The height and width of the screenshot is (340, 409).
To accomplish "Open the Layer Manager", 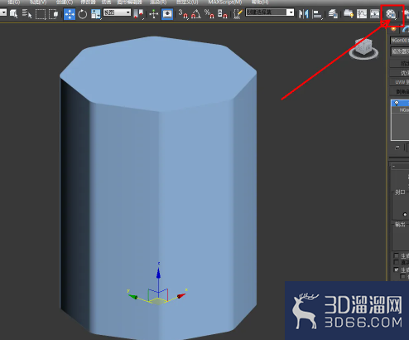I will click(x=333, y=14).
